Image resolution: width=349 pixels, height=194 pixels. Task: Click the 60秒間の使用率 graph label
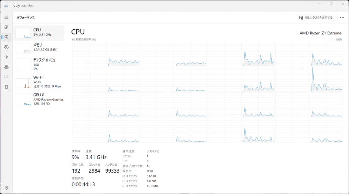84,40
